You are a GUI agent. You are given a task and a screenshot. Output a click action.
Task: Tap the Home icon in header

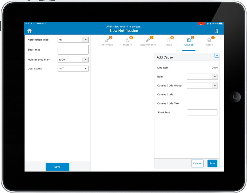[x=29, y=31]
